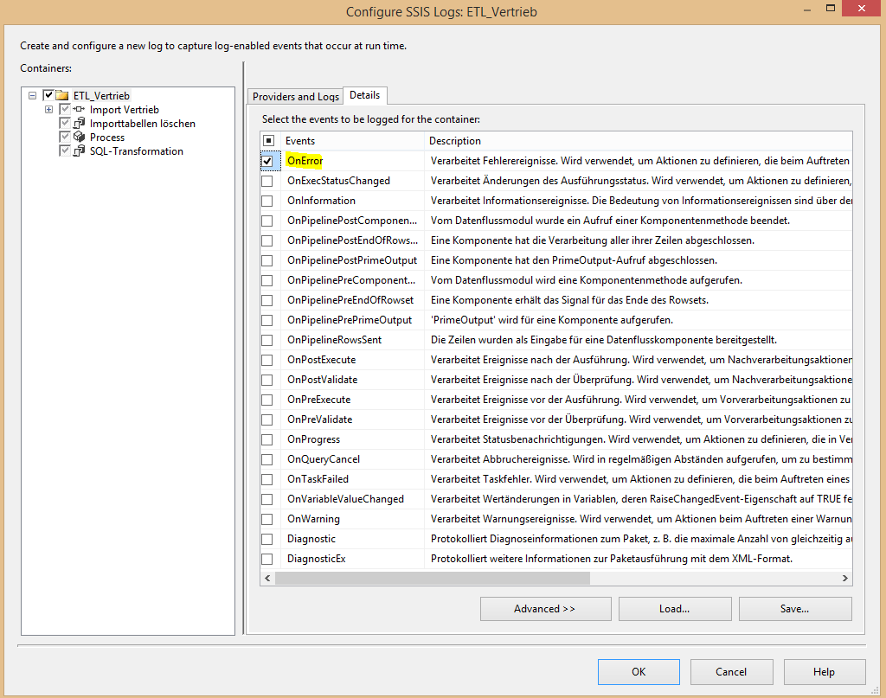Click the Save... button
The width and height of the screenshot is (886, 698).
795,609
